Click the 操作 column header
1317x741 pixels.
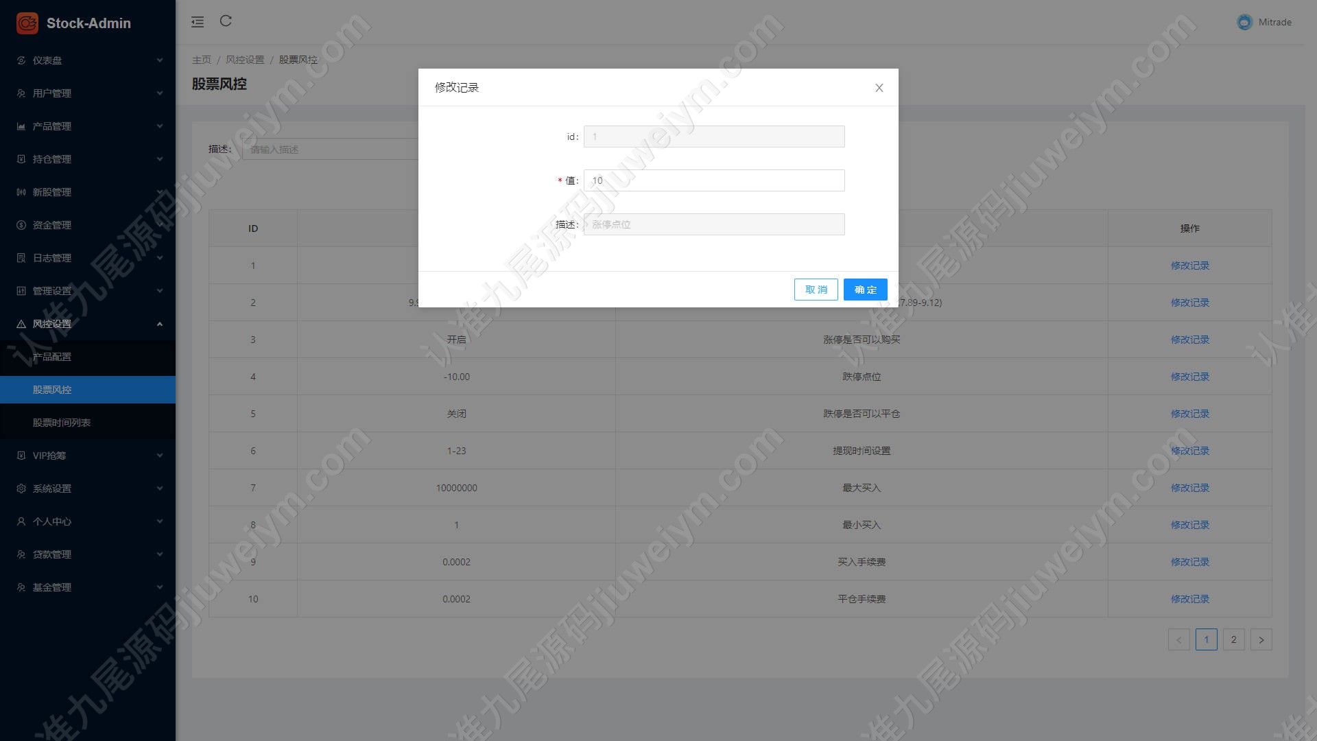coord(1189,228)
